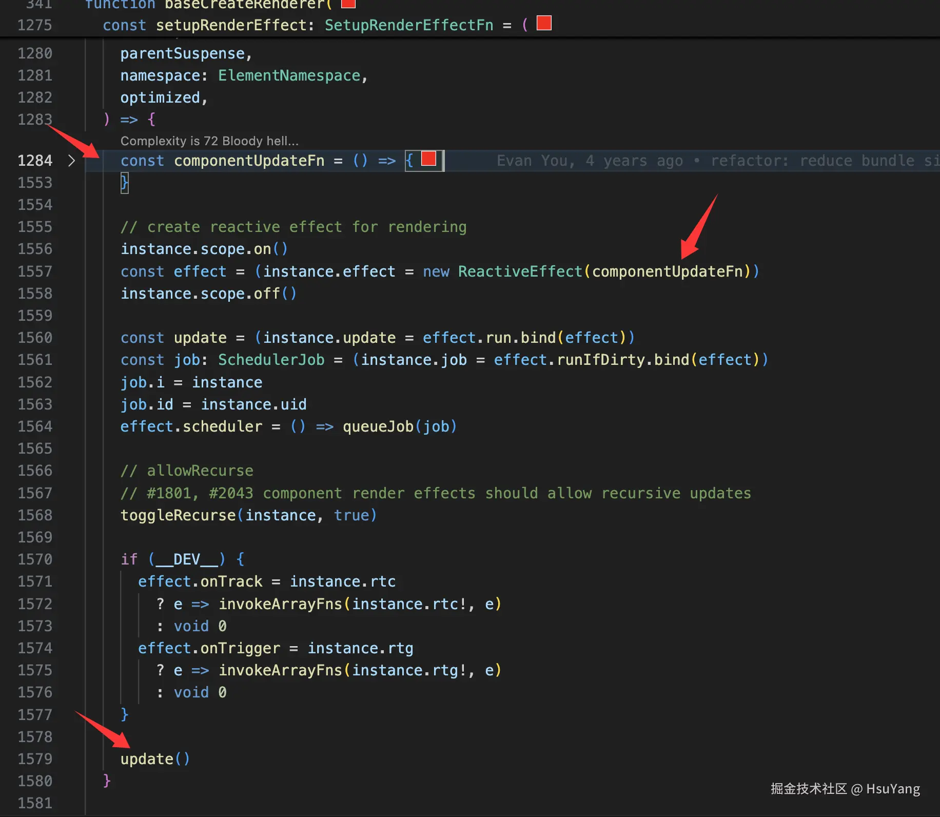The height and width of the screenshot is (817, 940).
Task: Place cursor on the 'optimized' parameter
Action: pyautogui.click(x=160, y=98)
